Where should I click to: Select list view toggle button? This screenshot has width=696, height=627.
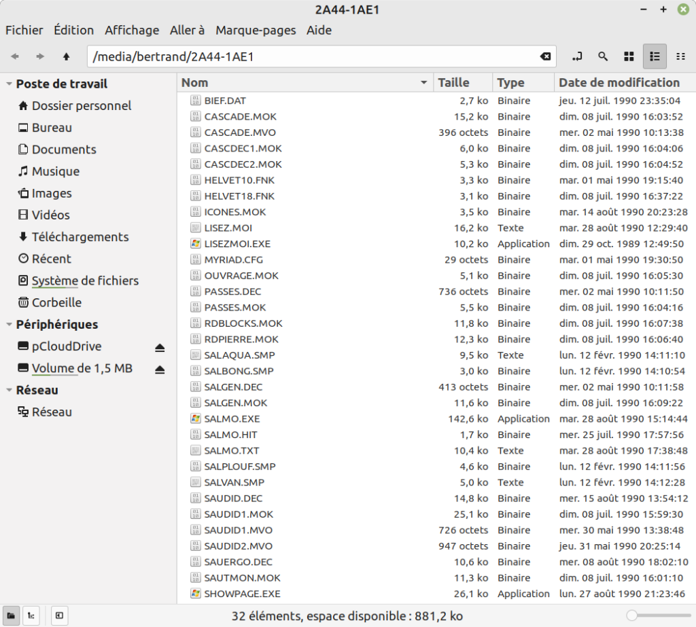655,56
